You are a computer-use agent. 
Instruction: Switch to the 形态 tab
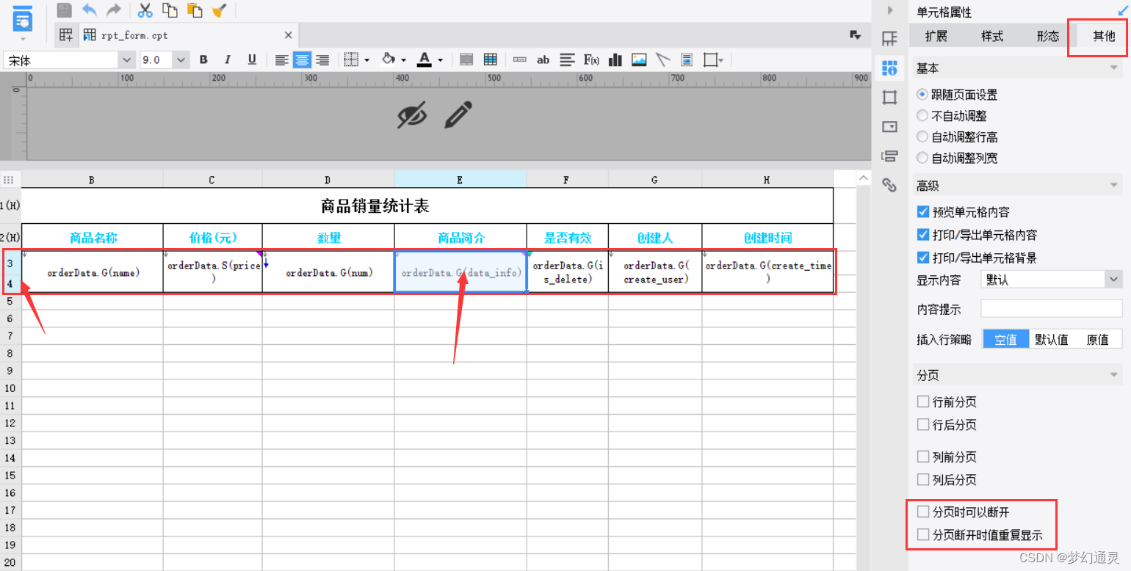pos(1048,36)
